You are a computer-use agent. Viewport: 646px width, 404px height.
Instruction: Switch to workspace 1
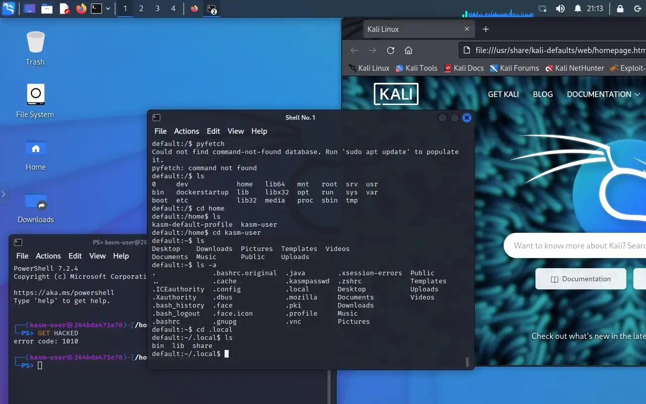pyautogui.click(x=125, y=9)
